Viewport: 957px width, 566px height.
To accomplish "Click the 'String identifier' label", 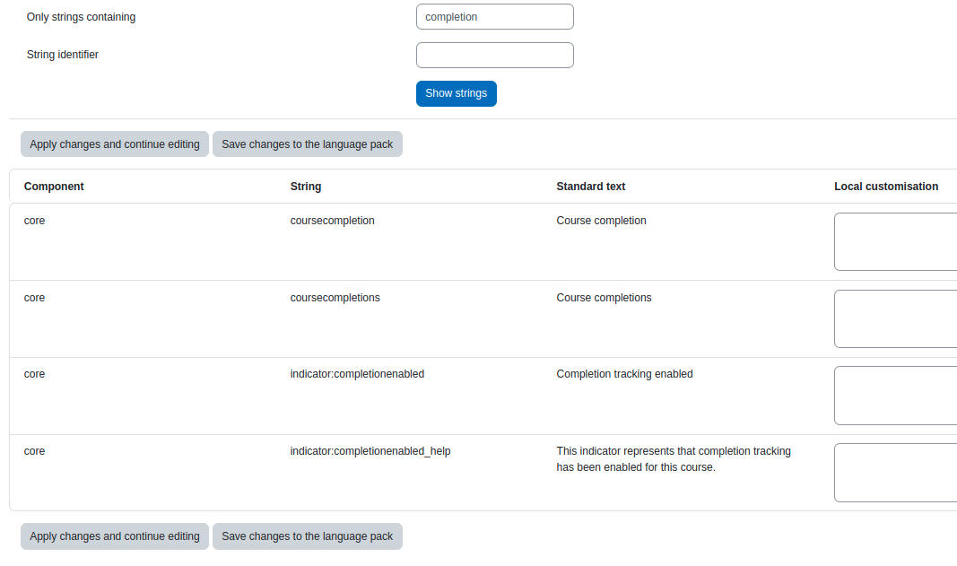I will (x=62, y=55).
